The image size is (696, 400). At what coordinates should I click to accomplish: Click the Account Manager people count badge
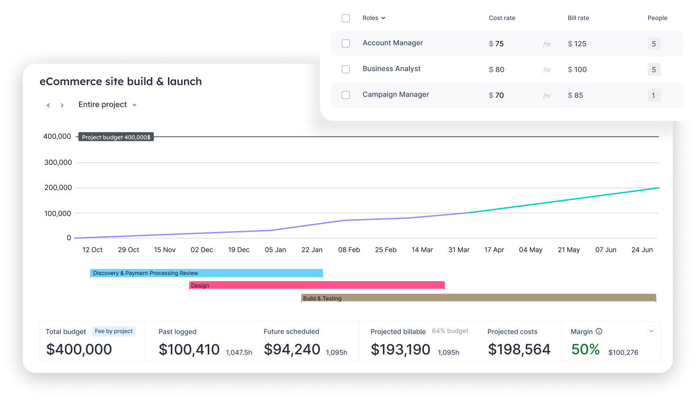653,44
